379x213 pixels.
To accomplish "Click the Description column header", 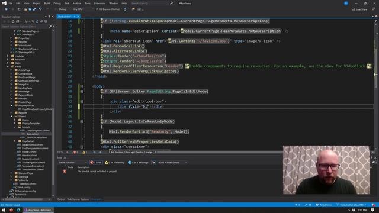I will click(83, 167).
